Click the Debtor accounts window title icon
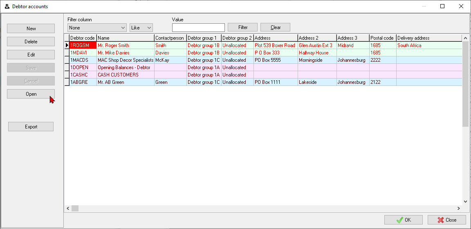This screenshot has width=471, height=229. point(7,6)
